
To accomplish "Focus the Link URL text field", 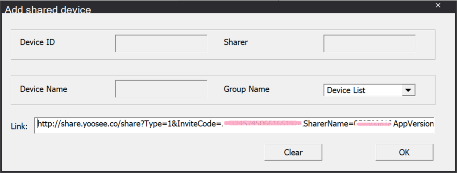I will tap(234, 125).
